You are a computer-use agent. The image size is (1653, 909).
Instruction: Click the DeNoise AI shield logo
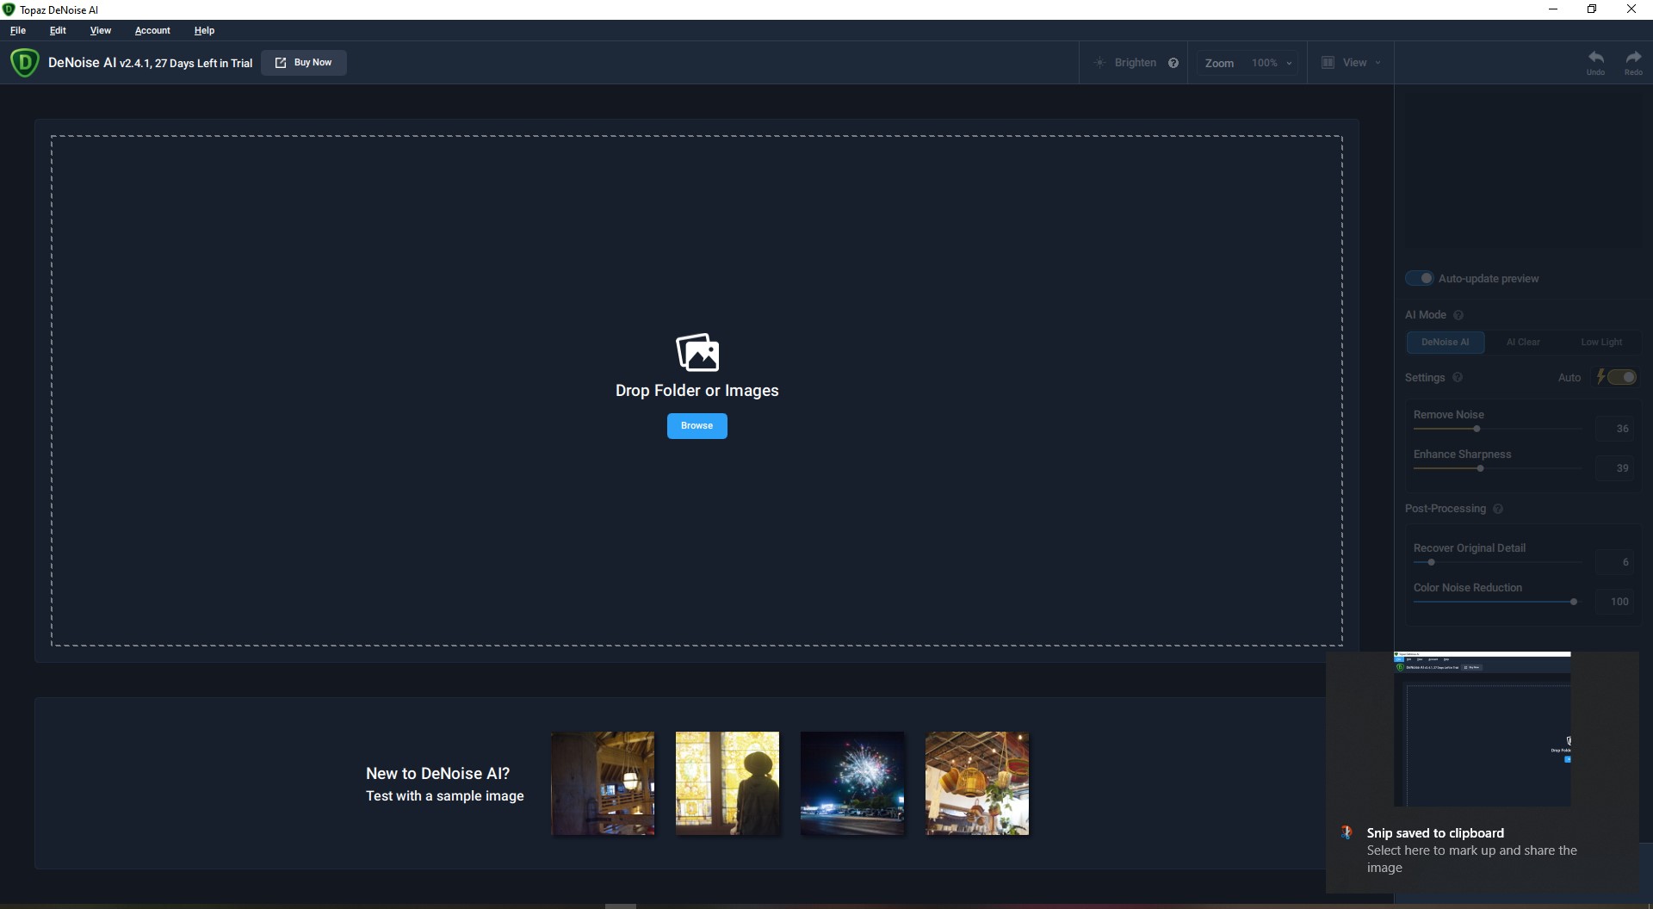(24, 63)
